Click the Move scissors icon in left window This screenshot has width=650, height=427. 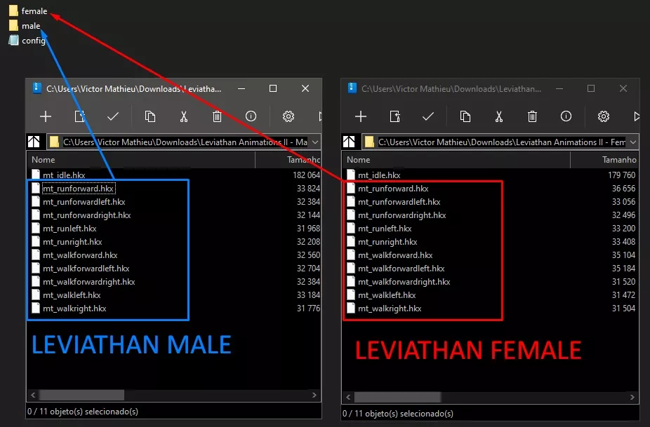coord(184,116)
